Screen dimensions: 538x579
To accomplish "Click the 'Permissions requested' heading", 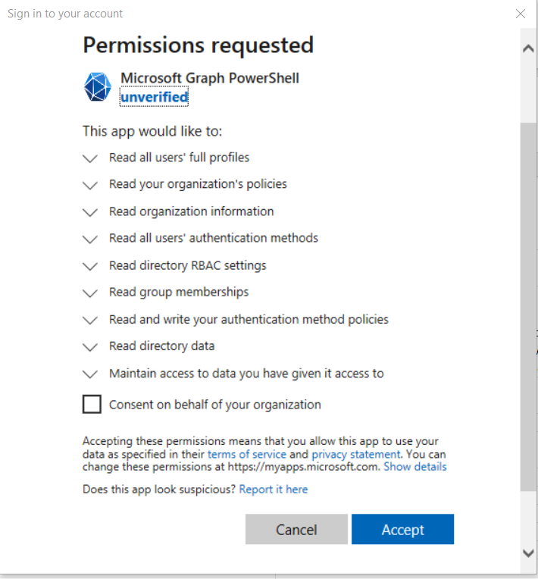I will point(199,45).
